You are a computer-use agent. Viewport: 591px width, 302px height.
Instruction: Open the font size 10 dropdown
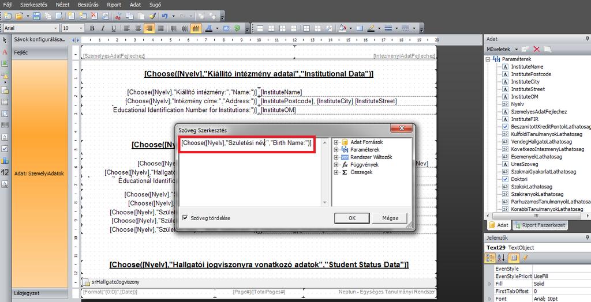pos(81,28)
